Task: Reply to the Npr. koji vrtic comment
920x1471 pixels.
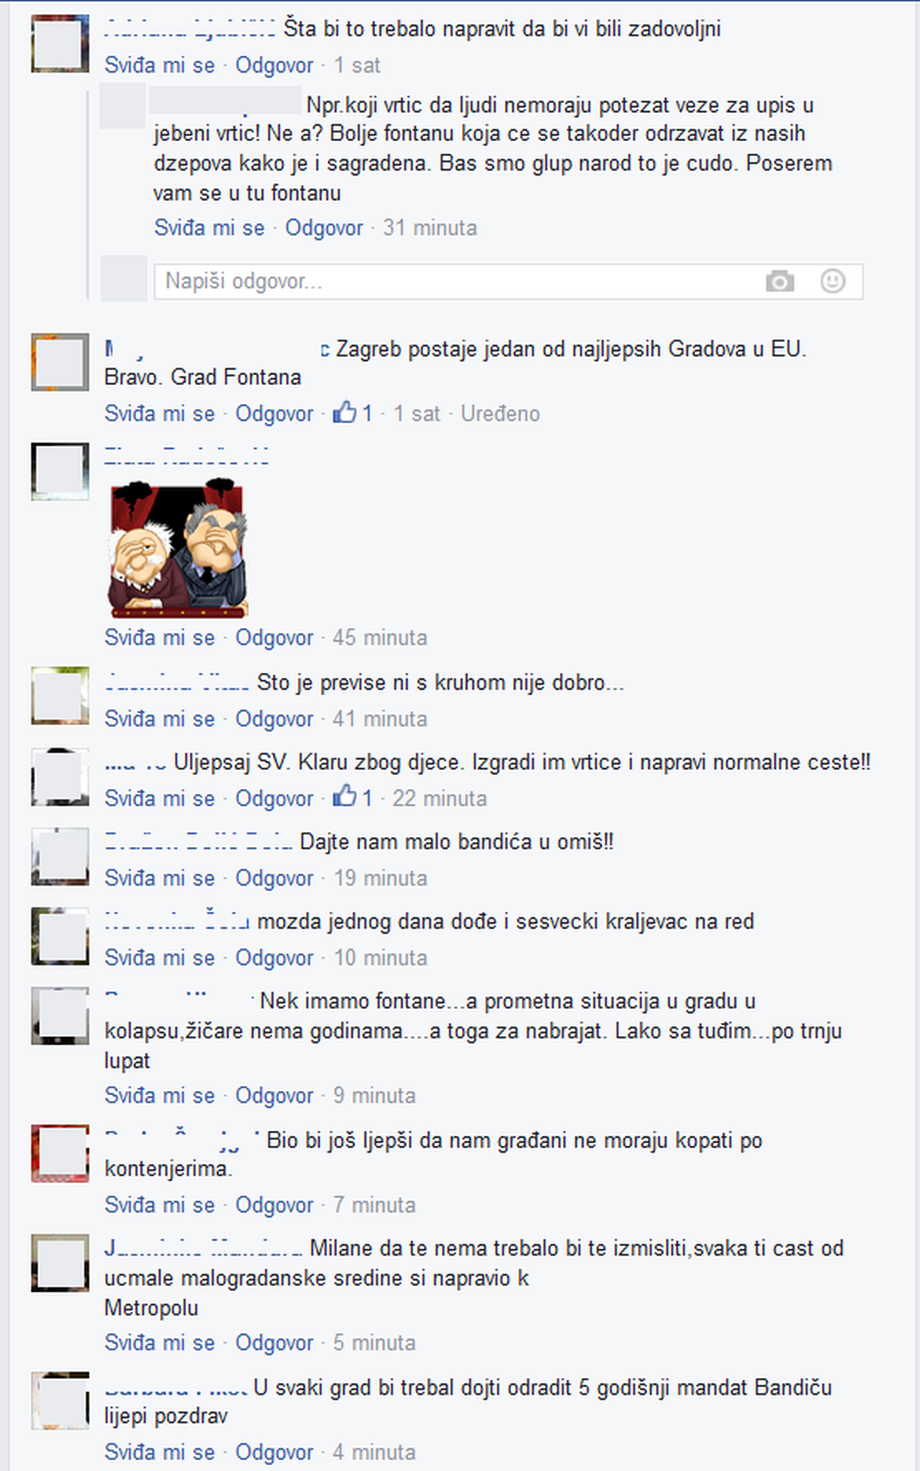Action: [x=324, y=228]
